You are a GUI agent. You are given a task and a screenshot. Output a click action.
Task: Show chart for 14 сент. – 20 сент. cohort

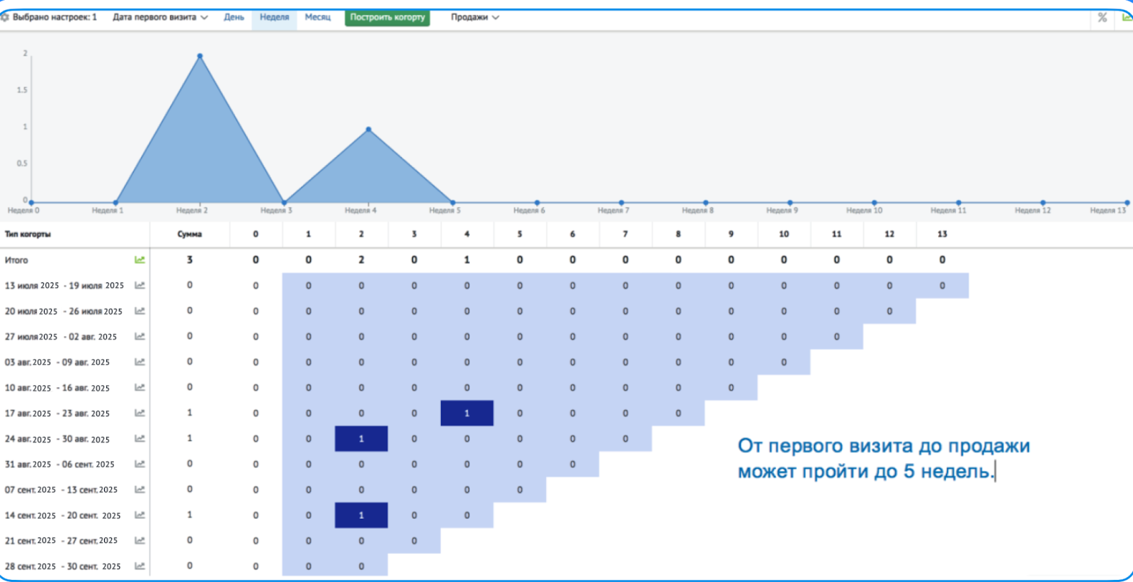[140, 515]
